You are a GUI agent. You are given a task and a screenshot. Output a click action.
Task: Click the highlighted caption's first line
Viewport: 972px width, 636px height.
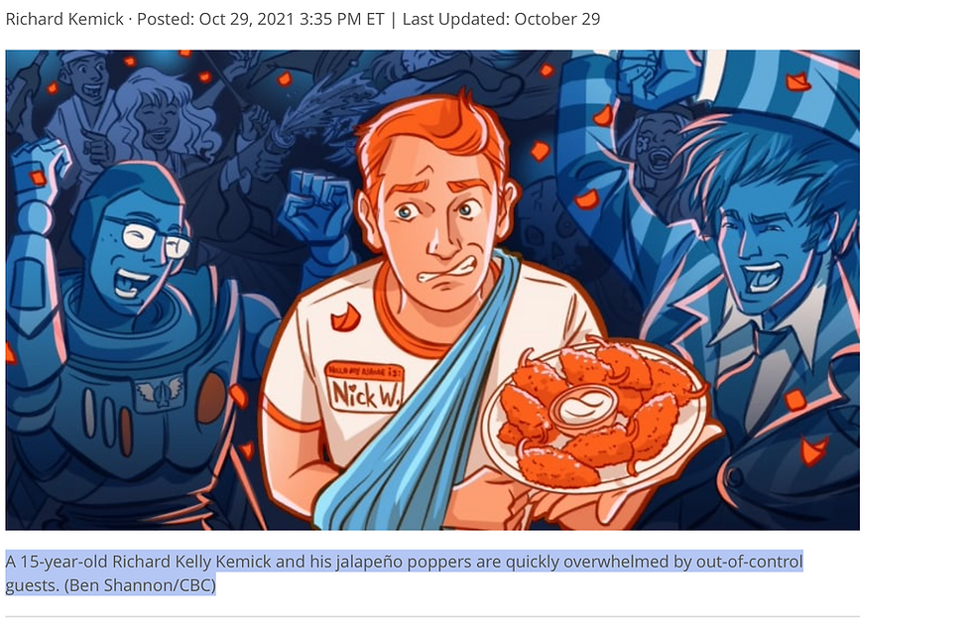(405, 562)
